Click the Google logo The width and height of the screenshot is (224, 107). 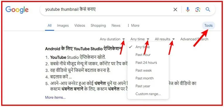click(17, 10)
